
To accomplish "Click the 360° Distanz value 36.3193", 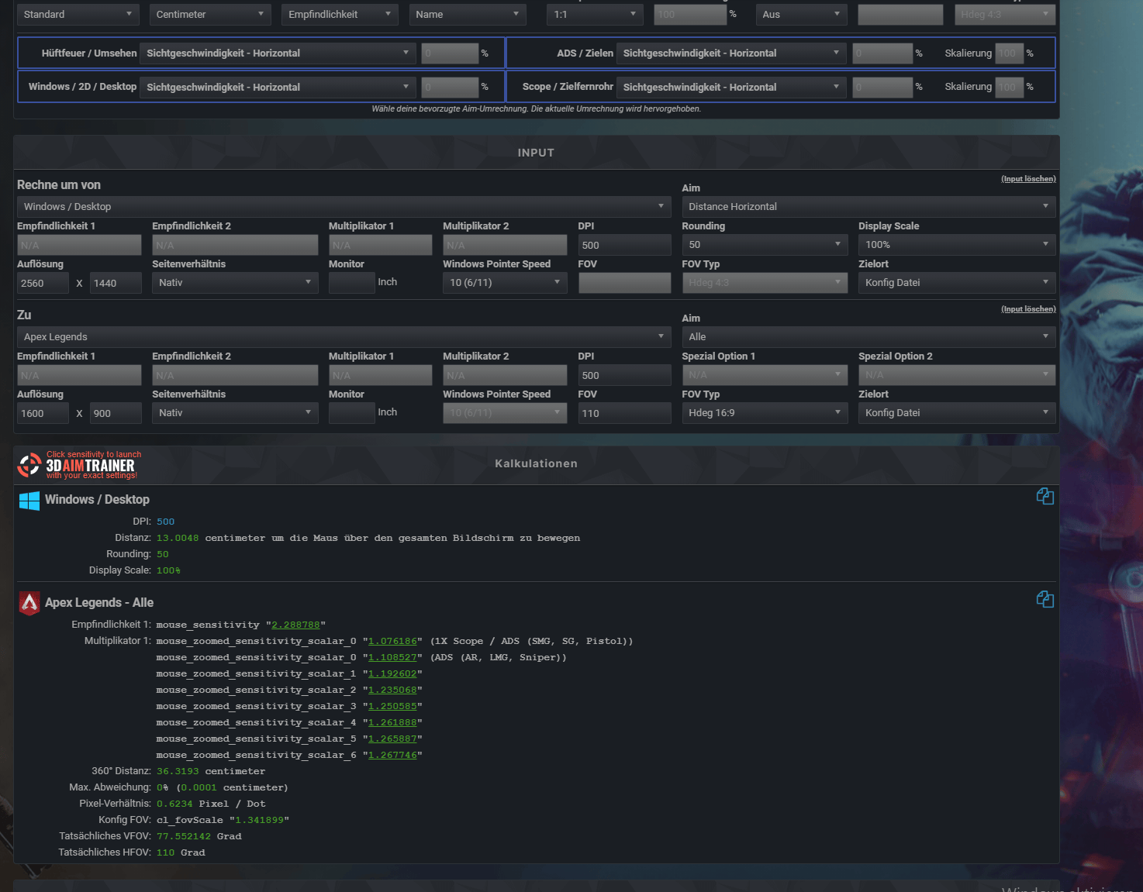I will tap(178, 771).
